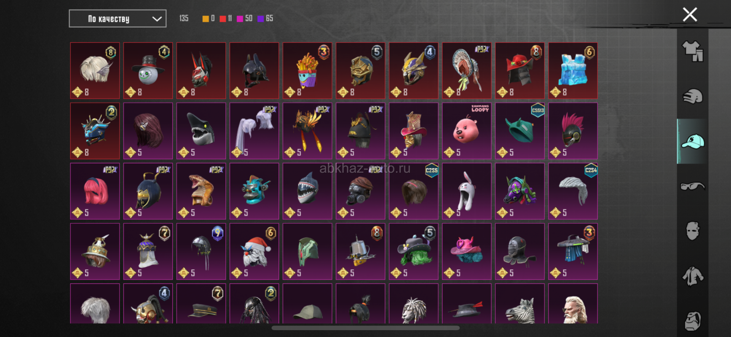Viewport: 731px width, 337px height.
Task: Select the white bunny hood item
Action: tap(467, 191)
